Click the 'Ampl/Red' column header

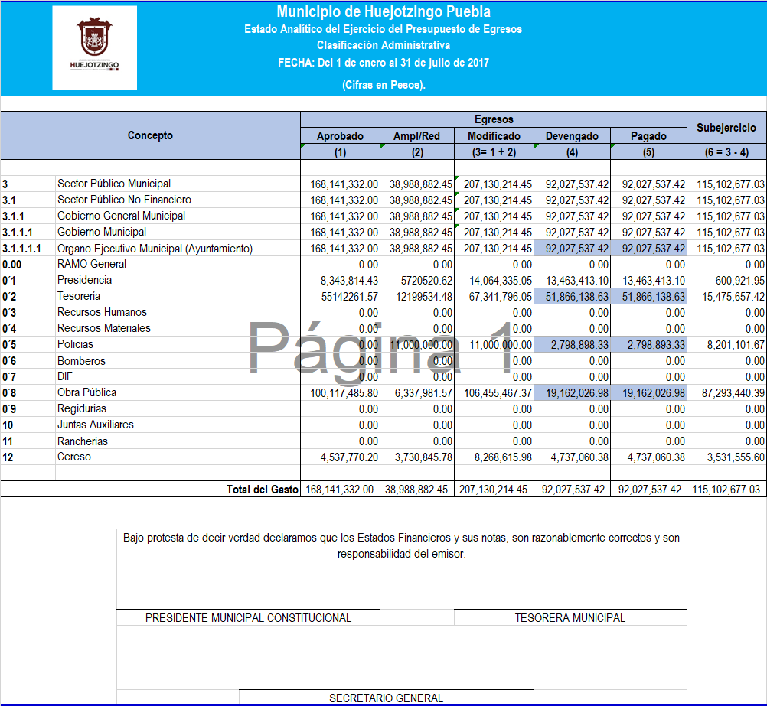pos(416,136)
